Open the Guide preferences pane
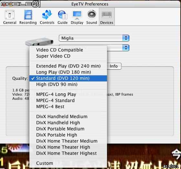 pos(63,17)
